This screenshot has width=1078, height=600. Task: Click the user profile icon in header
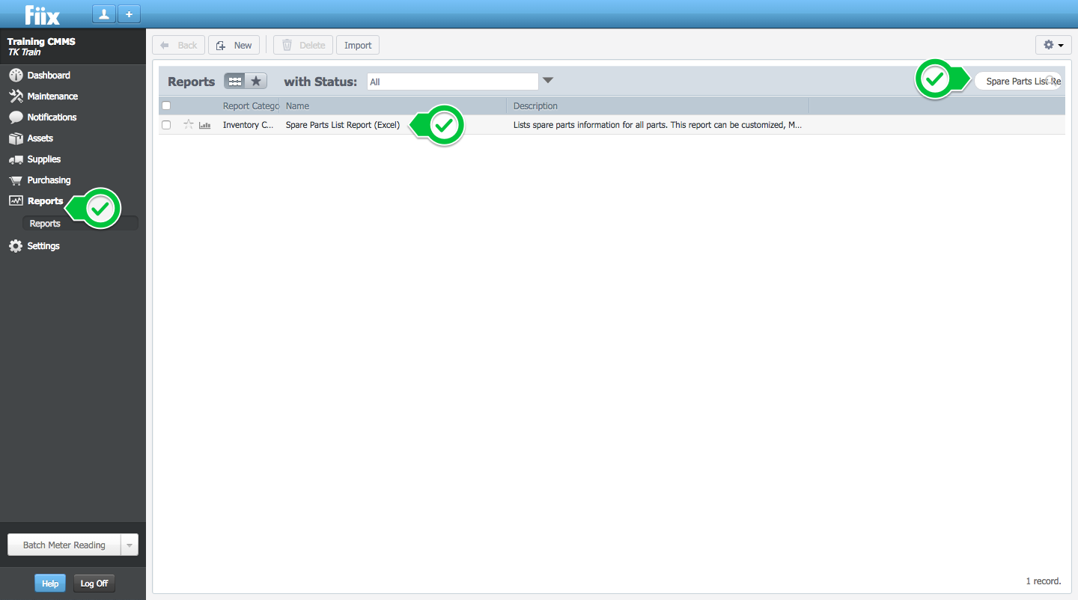pos(103,13)
